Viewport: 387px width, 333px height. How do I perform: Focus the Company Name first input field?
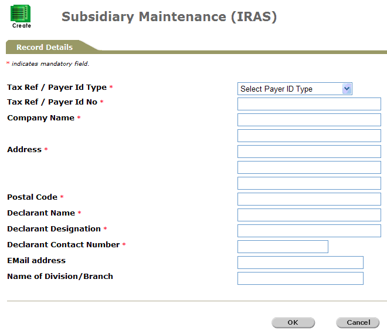coord(309,120)
